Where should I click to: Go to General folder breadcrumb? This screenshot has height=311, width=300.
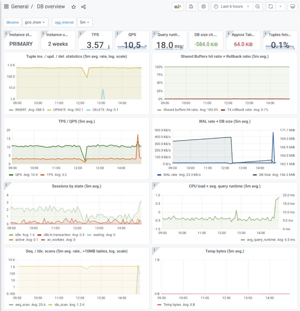[x=20, y=7]
